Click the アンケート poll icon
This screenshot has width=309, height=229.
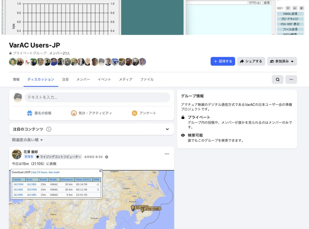click(134, 113)
